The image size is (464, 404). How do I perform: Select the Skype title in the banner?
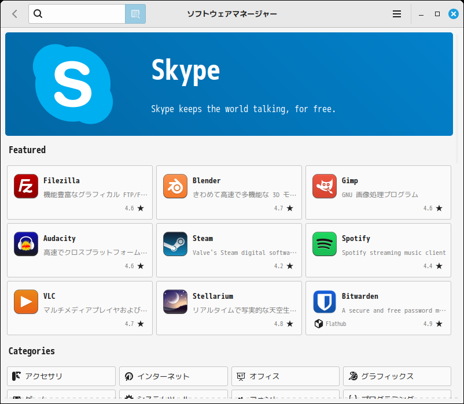pos(186,71)
